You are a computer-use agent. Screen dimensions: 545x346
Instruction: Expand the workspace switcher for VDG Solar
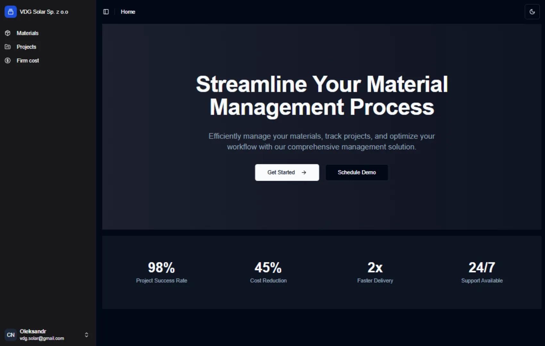[x=44, y=12]
